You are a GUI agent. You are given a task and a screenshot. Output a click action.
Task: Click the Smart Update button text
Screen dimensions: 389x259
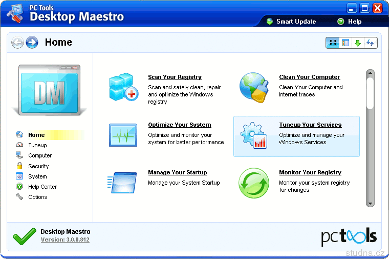pyautogui.click(x=296, y=22)
